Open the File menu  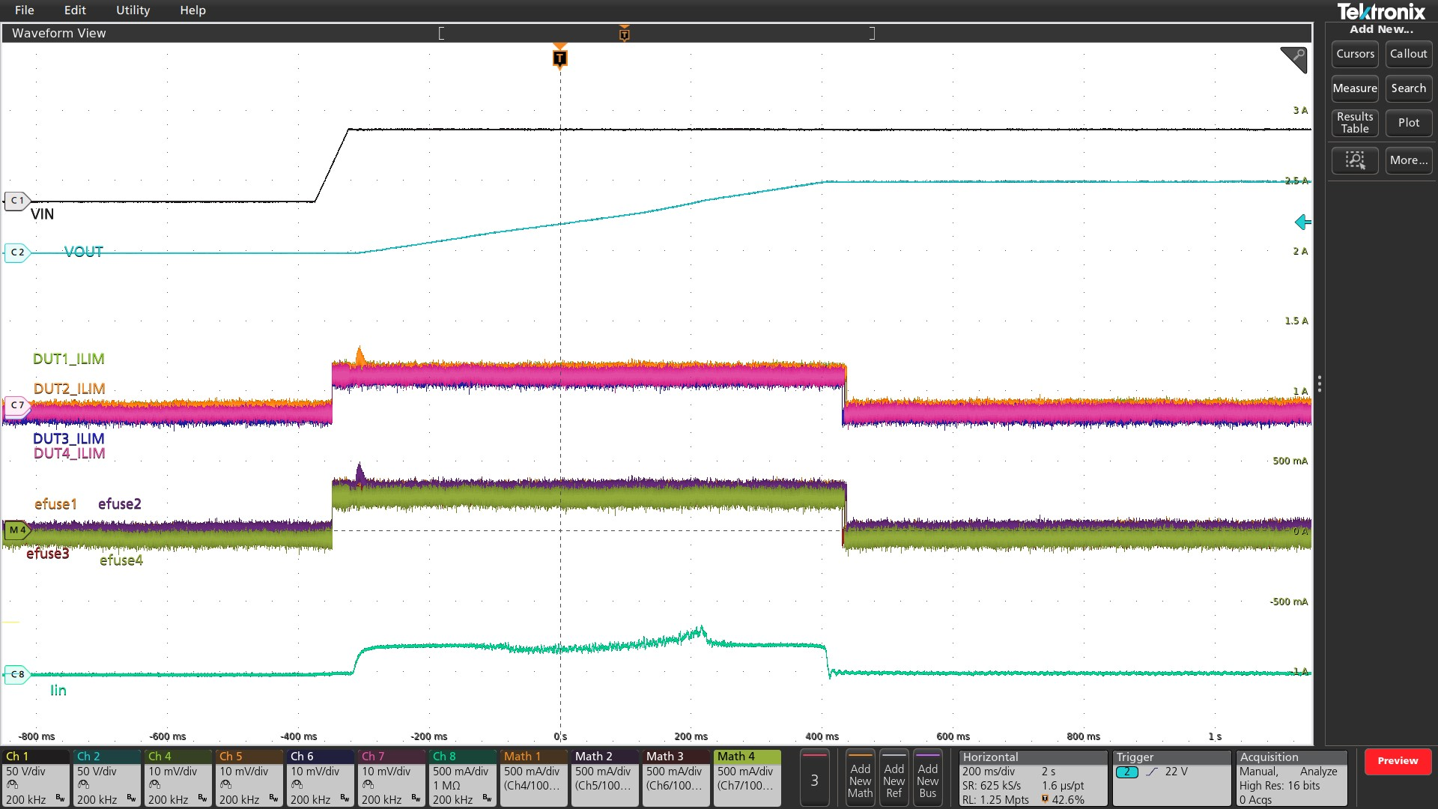click(25, 10)
